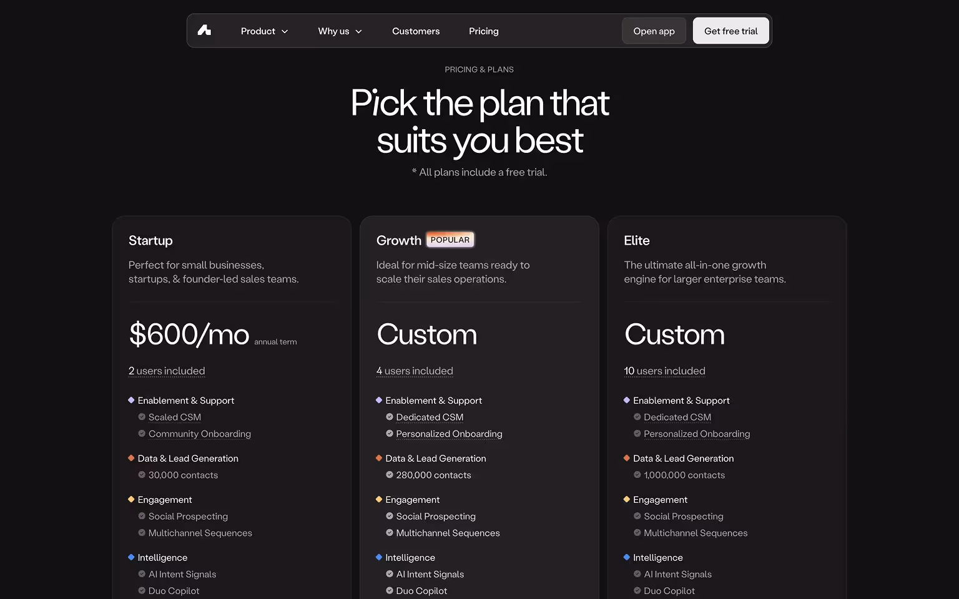959x599 pixels.
Task: Click the yellow Engagement diamond in the Elite column
Action: point(627,499)
